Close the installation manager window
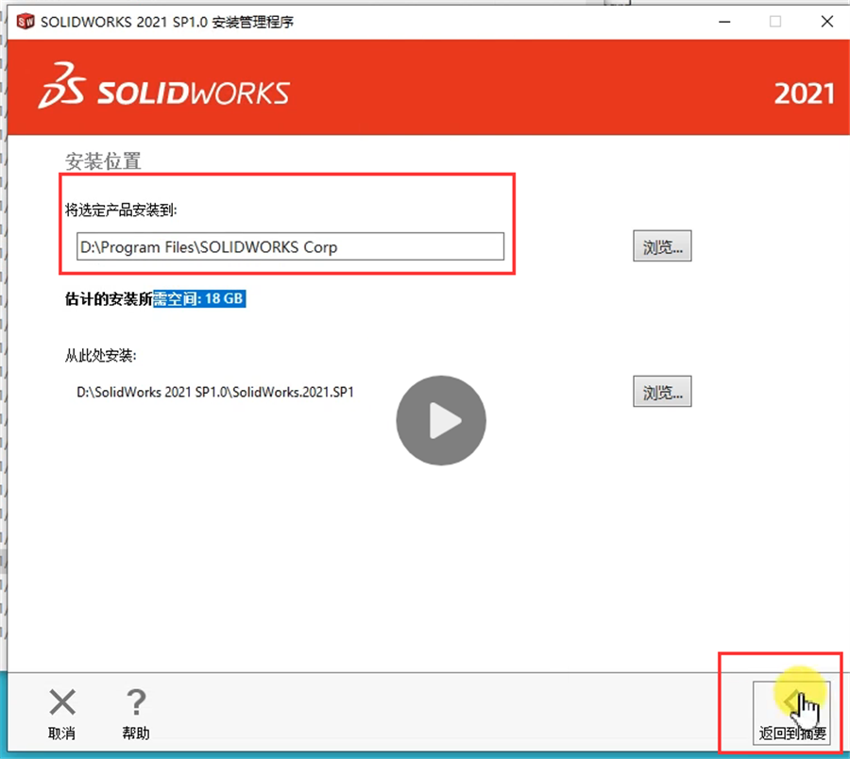This screenshot has width=850, height=759. [826, 22]
